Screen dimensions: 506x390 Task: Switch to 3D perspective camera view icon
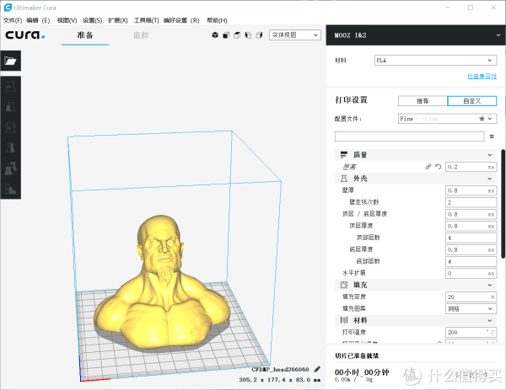(x=215, y=35)
